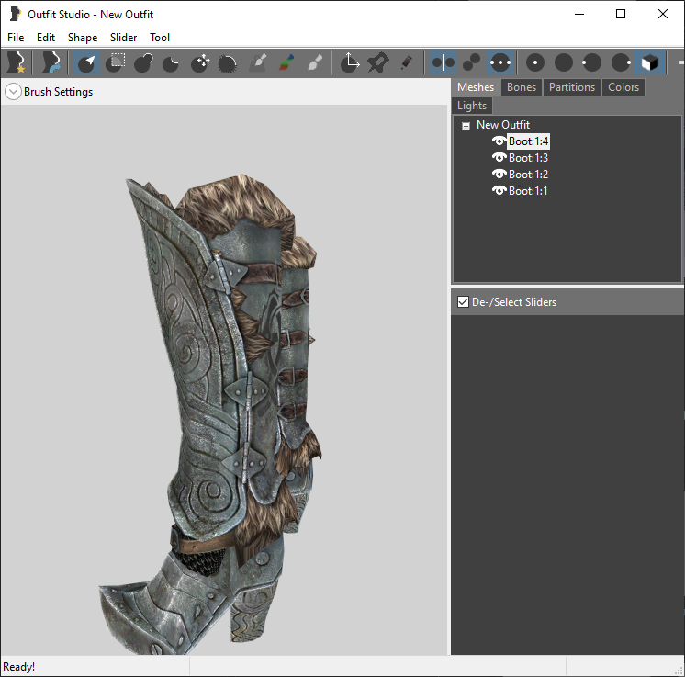Activate the Transform axes tool
This screenshot has height=677, width=685.
tap(350, 62)
